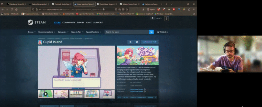The image size is (262, 107).
Task: Click the Search the store field
Action: 127,32
